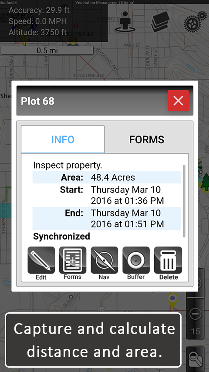Click the info panel vertical scrollbar

coord(184,201)
